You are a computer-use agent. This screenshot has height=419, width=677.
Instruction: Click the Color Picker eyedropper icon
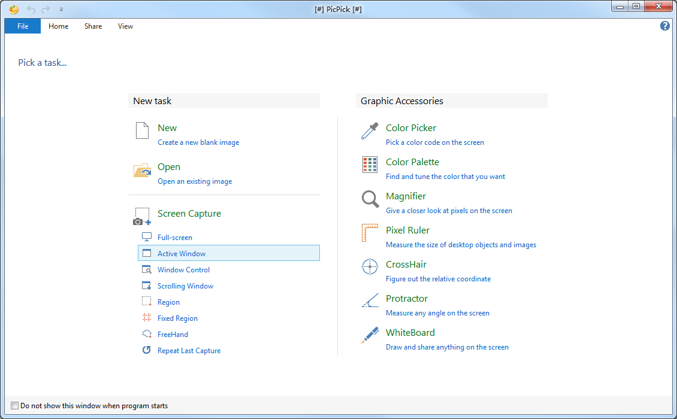pyautogui.click(x=370, y=131)
